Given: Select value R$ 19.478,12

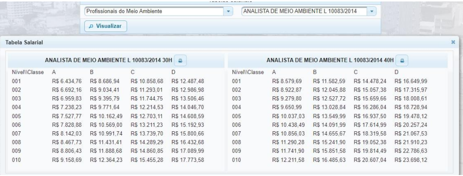Looking at the screenshot, I should click(x=411, y=116).
